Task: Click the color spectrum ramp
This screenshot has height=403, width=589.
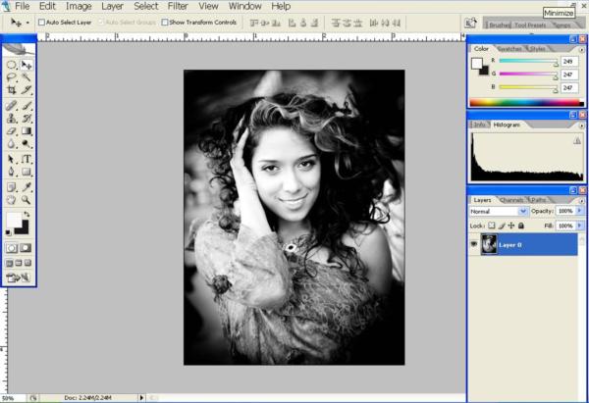Action: pos(527,102)
